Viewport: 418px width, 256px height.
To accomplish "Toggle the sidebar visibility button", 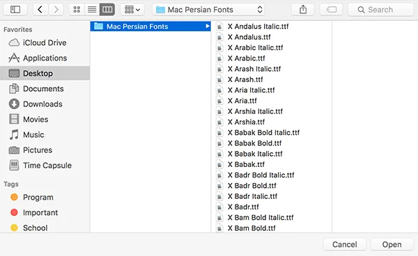I will pos(15,10).
